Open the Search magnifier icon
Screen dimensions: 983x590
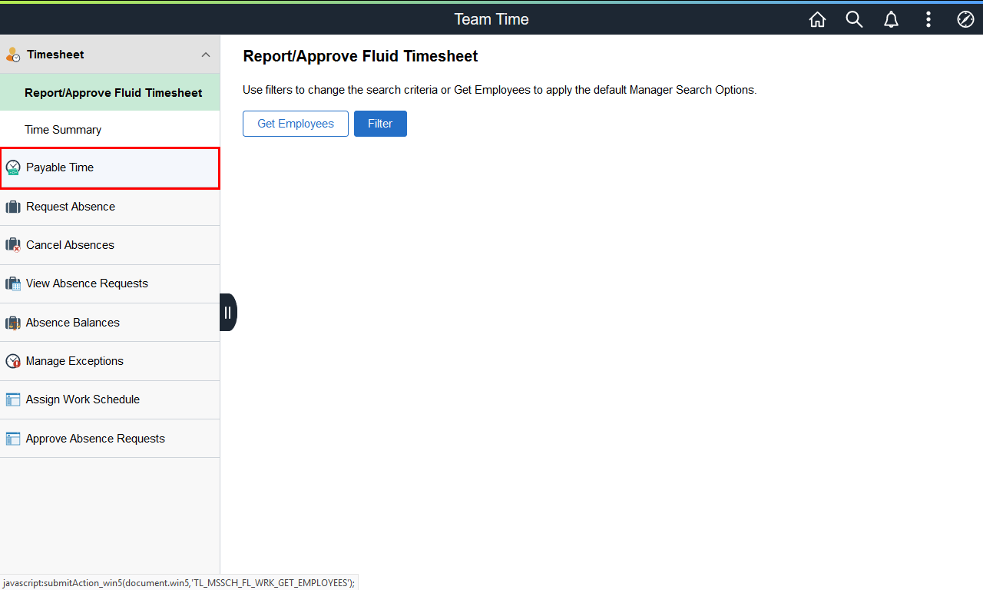click(x=854, y=20)
